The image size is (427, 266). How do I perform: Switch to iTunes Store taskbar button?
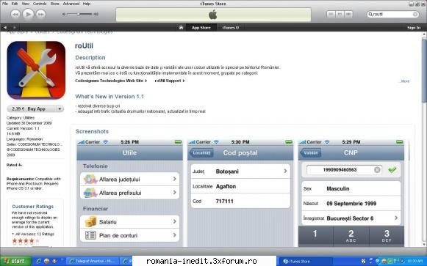[306, 261]
